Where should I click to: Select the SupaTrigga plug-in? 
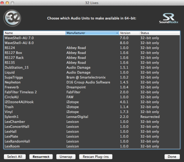coord(92,77)
